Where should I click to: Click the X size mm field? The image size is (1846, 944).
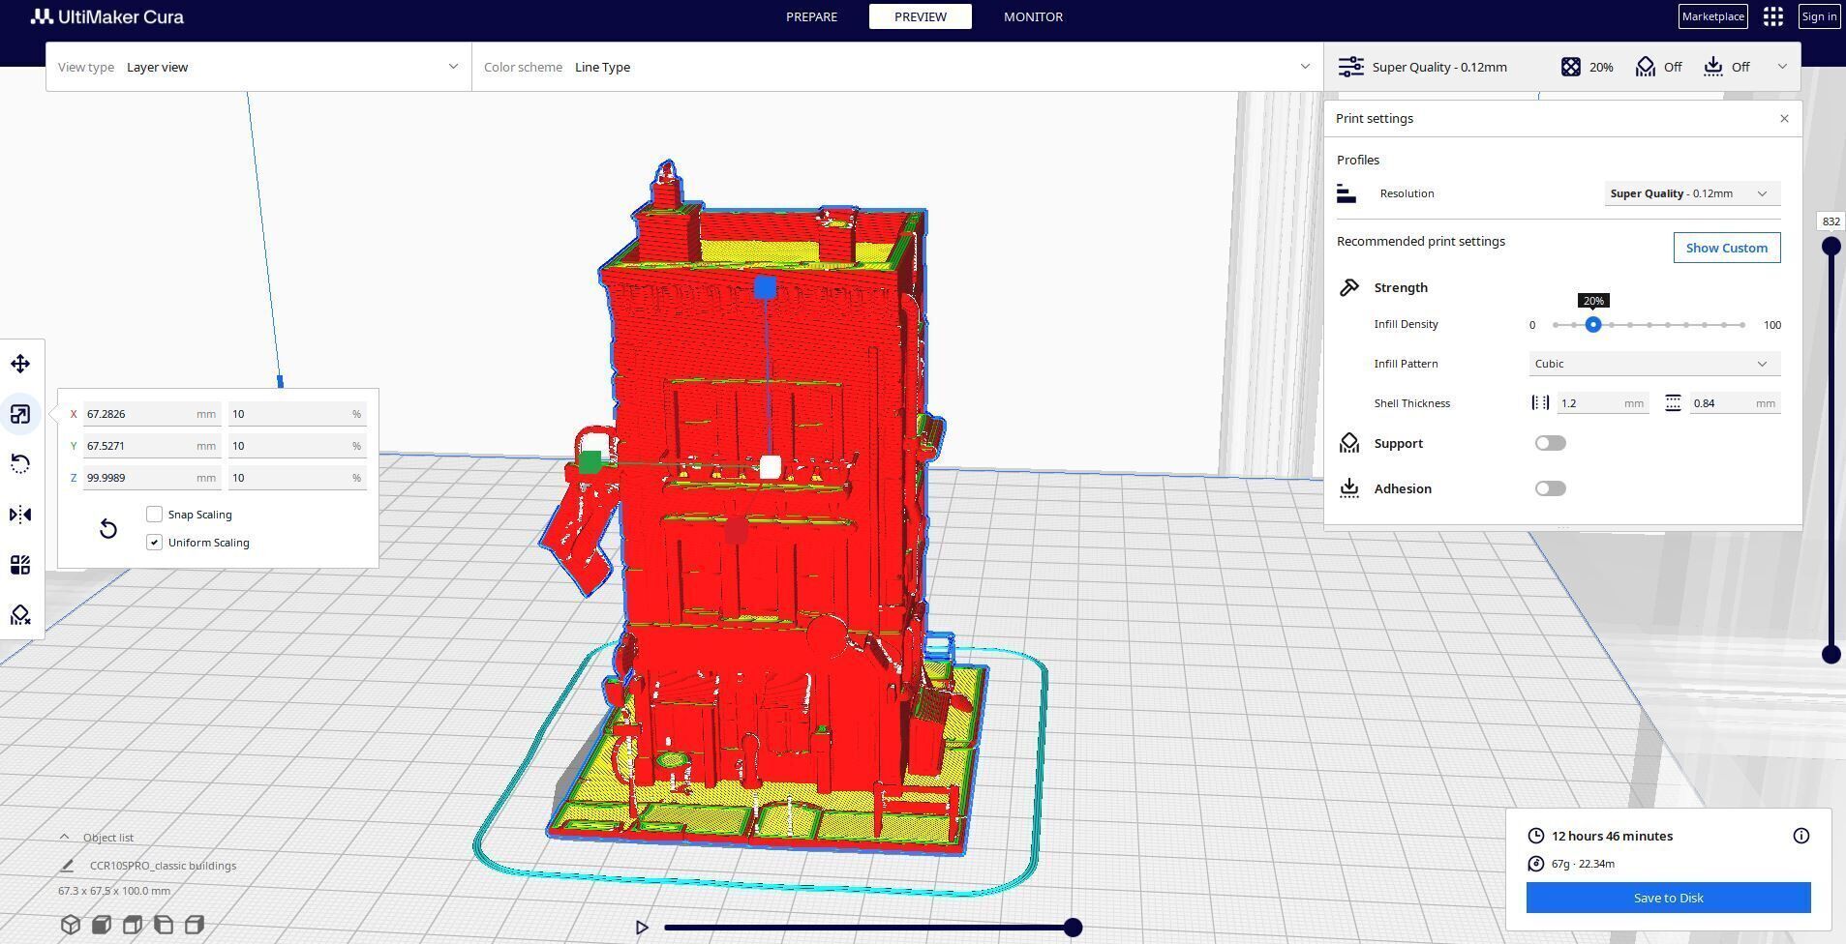[151, 414]
